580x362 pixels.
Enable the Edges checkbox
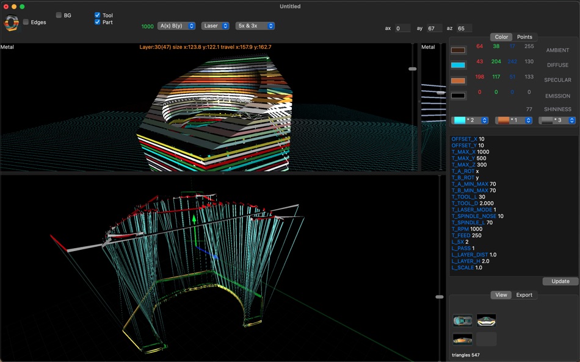click(26, 22)
